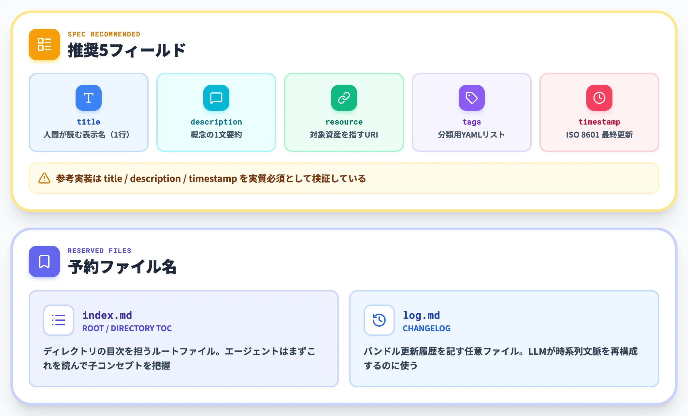Click the heading 予約ファイル名

tap(122, 267)
